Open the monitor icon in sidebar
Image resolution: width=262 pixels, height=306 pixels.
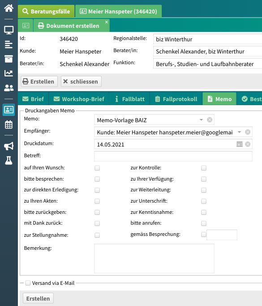pyautogui.click(x=9, y=30)
